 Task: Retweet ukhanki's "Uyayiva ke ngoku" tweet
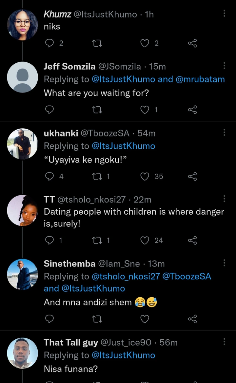(98, 176)
